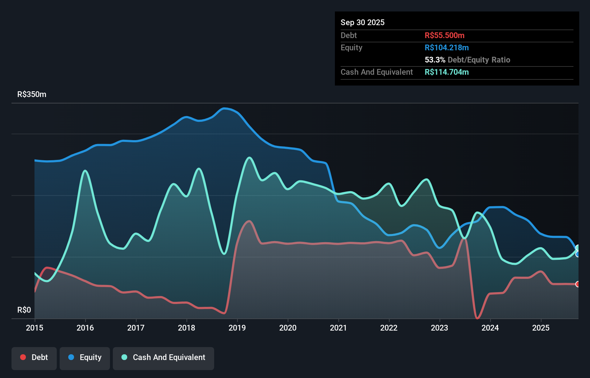Click the teal Cash And Equivalent legend dot
Viewport: 590px width, 378px height.
click(124, 357)
